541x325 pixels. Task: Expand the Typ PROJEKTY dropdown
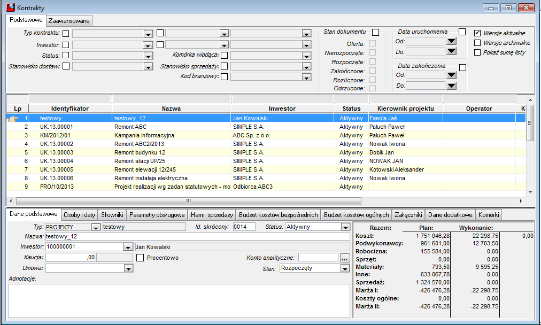pyautogui.click(x=96, y=227)
